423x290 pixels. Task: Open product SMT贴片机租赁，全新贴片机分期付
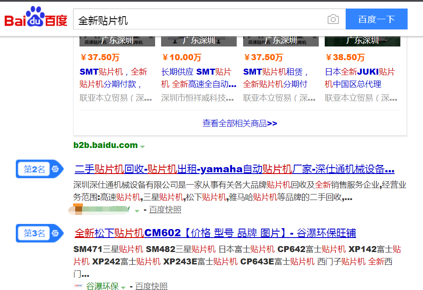pos(276,78)
